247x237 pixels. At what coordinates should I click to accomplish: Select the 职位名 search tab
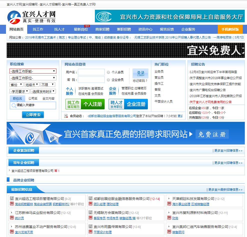point(17,99)
